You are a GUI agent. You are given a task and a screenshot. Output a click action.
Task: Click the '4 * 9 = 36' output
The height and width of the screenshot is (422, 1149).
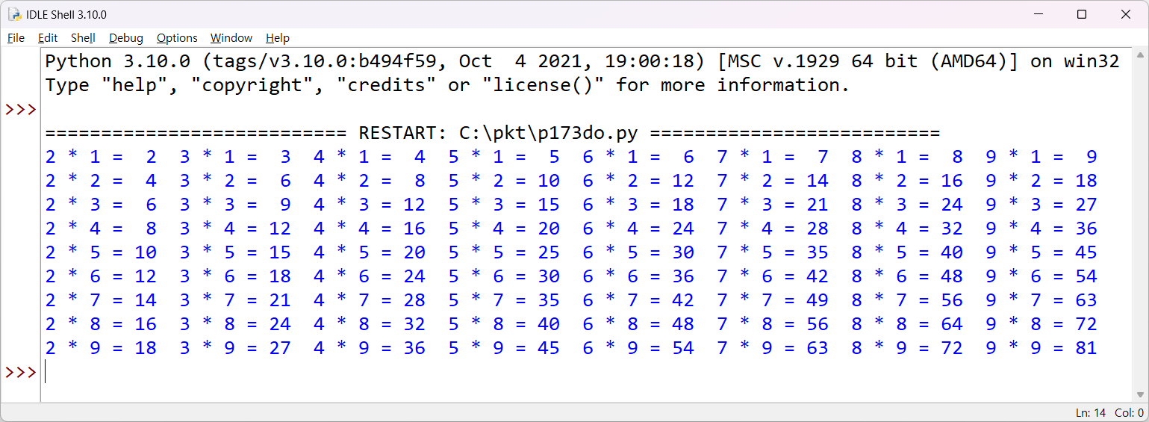pyautogui.click(x=370, y=348)
